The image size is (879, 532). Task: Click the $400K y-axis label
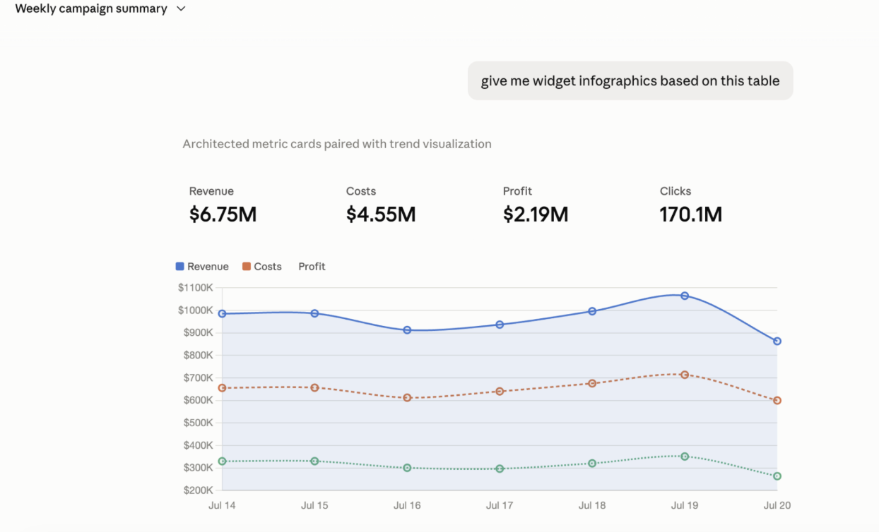(x=198, y=445)
